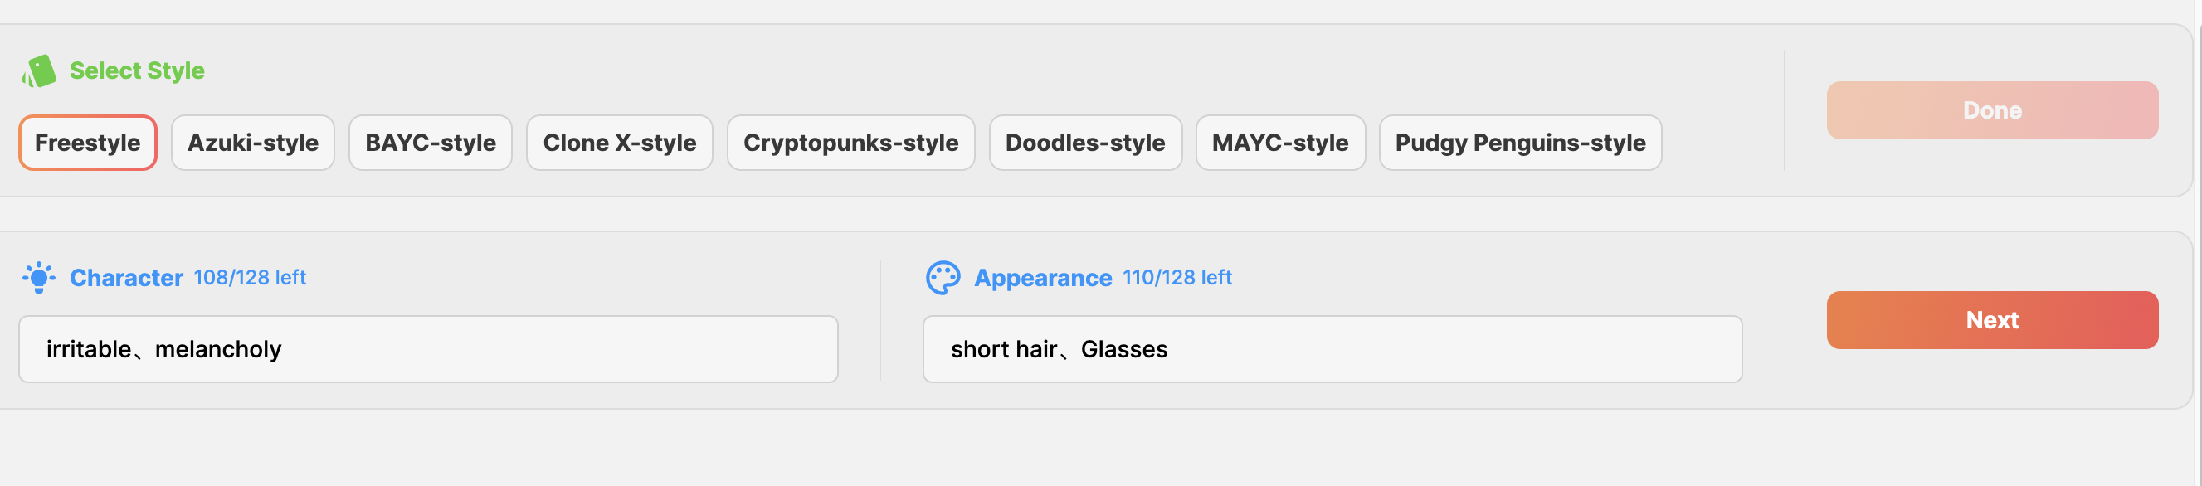Choose Cryptopunks-style option

pos(850,143)
